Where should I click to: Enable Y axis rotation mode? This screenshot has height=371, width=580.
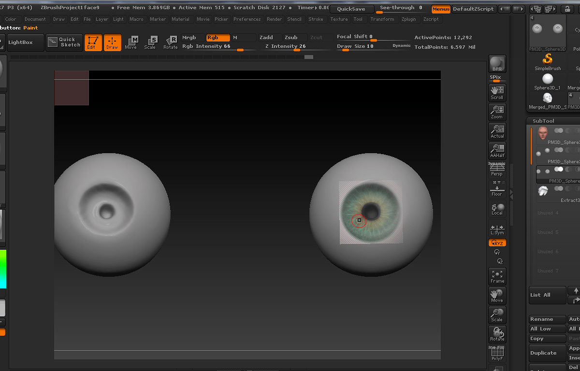point(497,252)
